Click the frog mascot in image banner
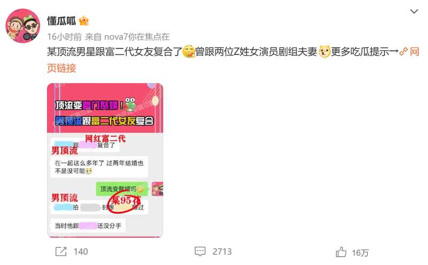The image size is (428, 265). 130,104
